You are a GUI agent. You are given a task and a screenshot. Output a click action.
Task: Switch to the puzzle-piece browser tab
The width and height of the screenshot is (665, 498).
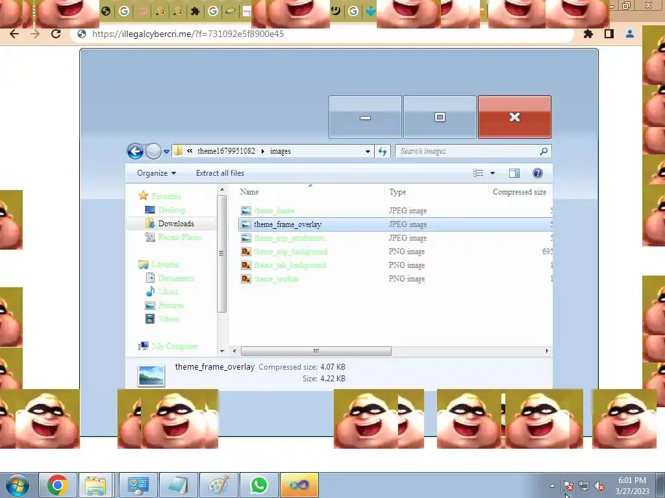pyautogui.click(x=195, y=12)
